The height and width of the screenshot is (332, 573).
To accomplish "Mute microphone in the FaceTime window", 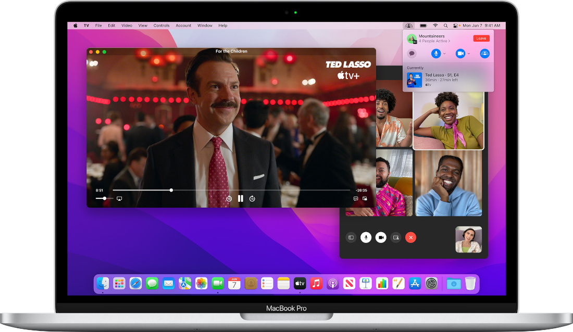I will coord(366,237).
